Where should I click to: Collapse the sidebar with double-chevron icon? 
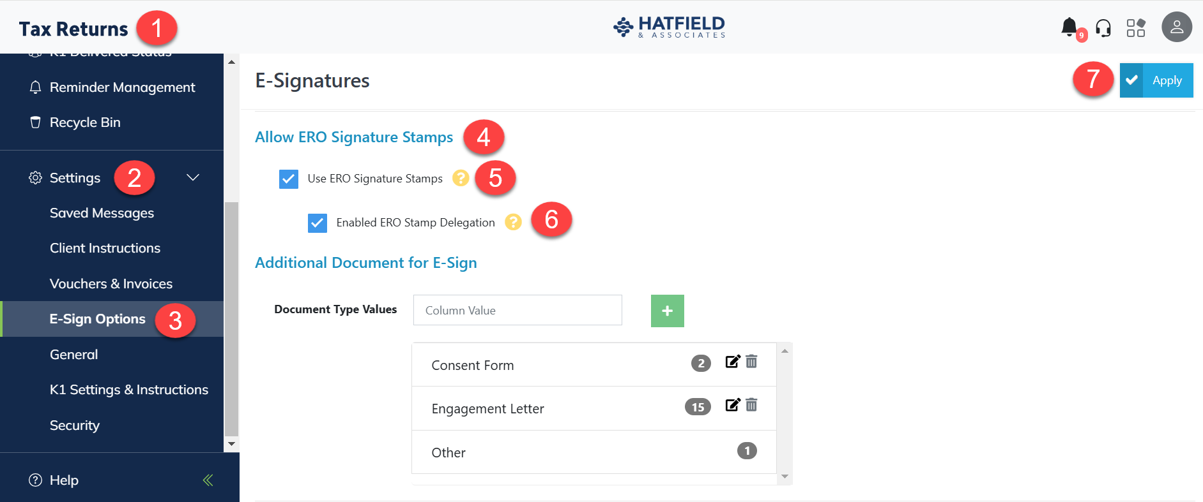click(208, 480)
